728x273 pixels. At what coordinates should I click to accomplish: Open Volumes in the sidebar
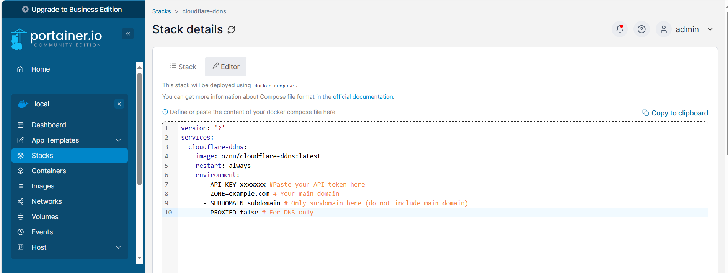point(70,217)
